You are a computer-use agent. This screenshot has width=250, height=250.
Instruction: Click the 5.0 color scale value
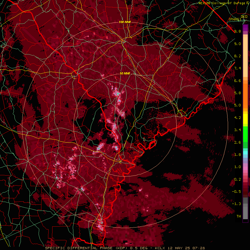237,105
